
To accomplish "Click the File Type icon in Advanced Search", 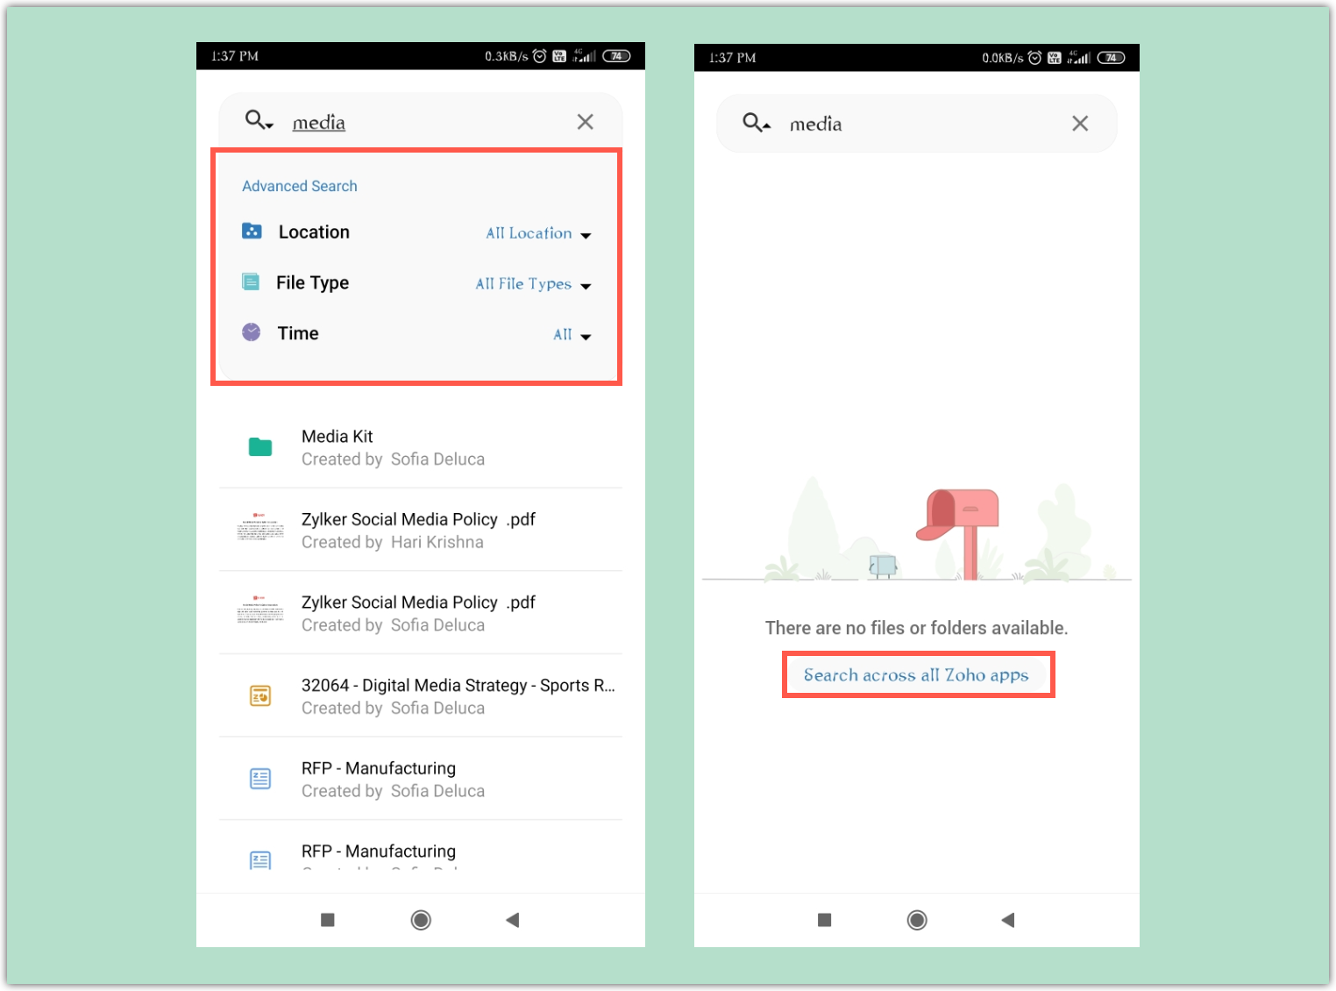I will coord(251,282).
